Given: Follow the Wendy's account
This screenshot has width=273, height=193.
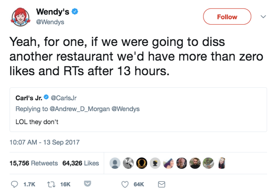Looking at the screenshot, I should [x=227, y=17].
